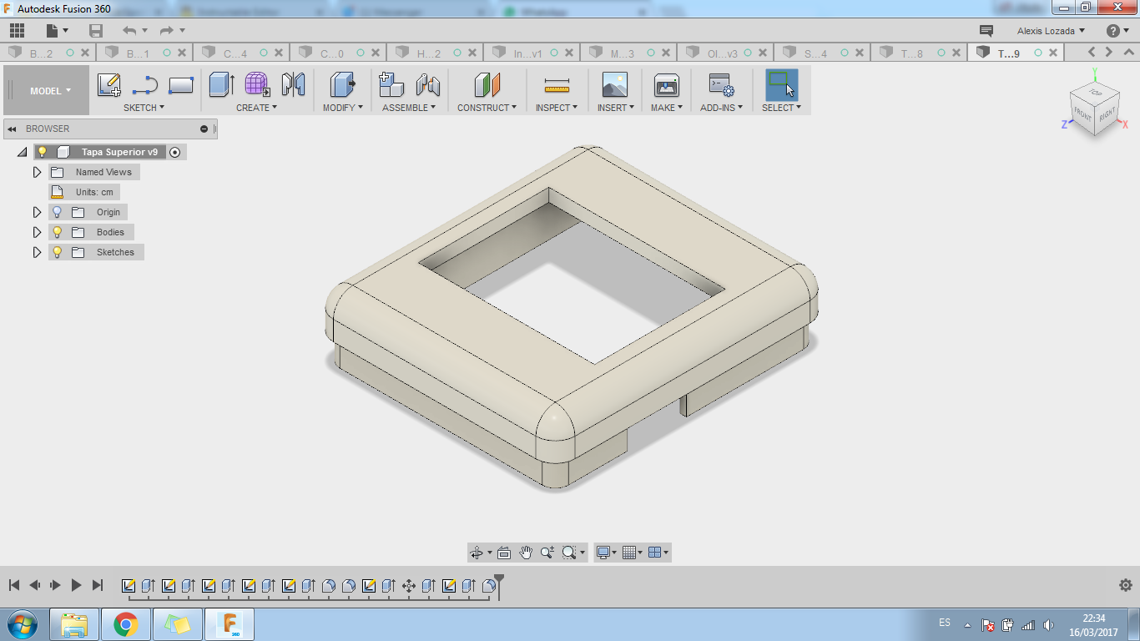Select the Mirror tool
1140x641 pixels.
point(293,85)
